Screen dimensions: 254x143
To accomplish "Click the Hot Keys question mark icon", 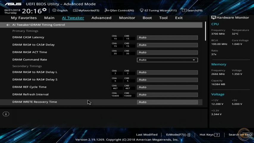I will click(x=217, y=135).
